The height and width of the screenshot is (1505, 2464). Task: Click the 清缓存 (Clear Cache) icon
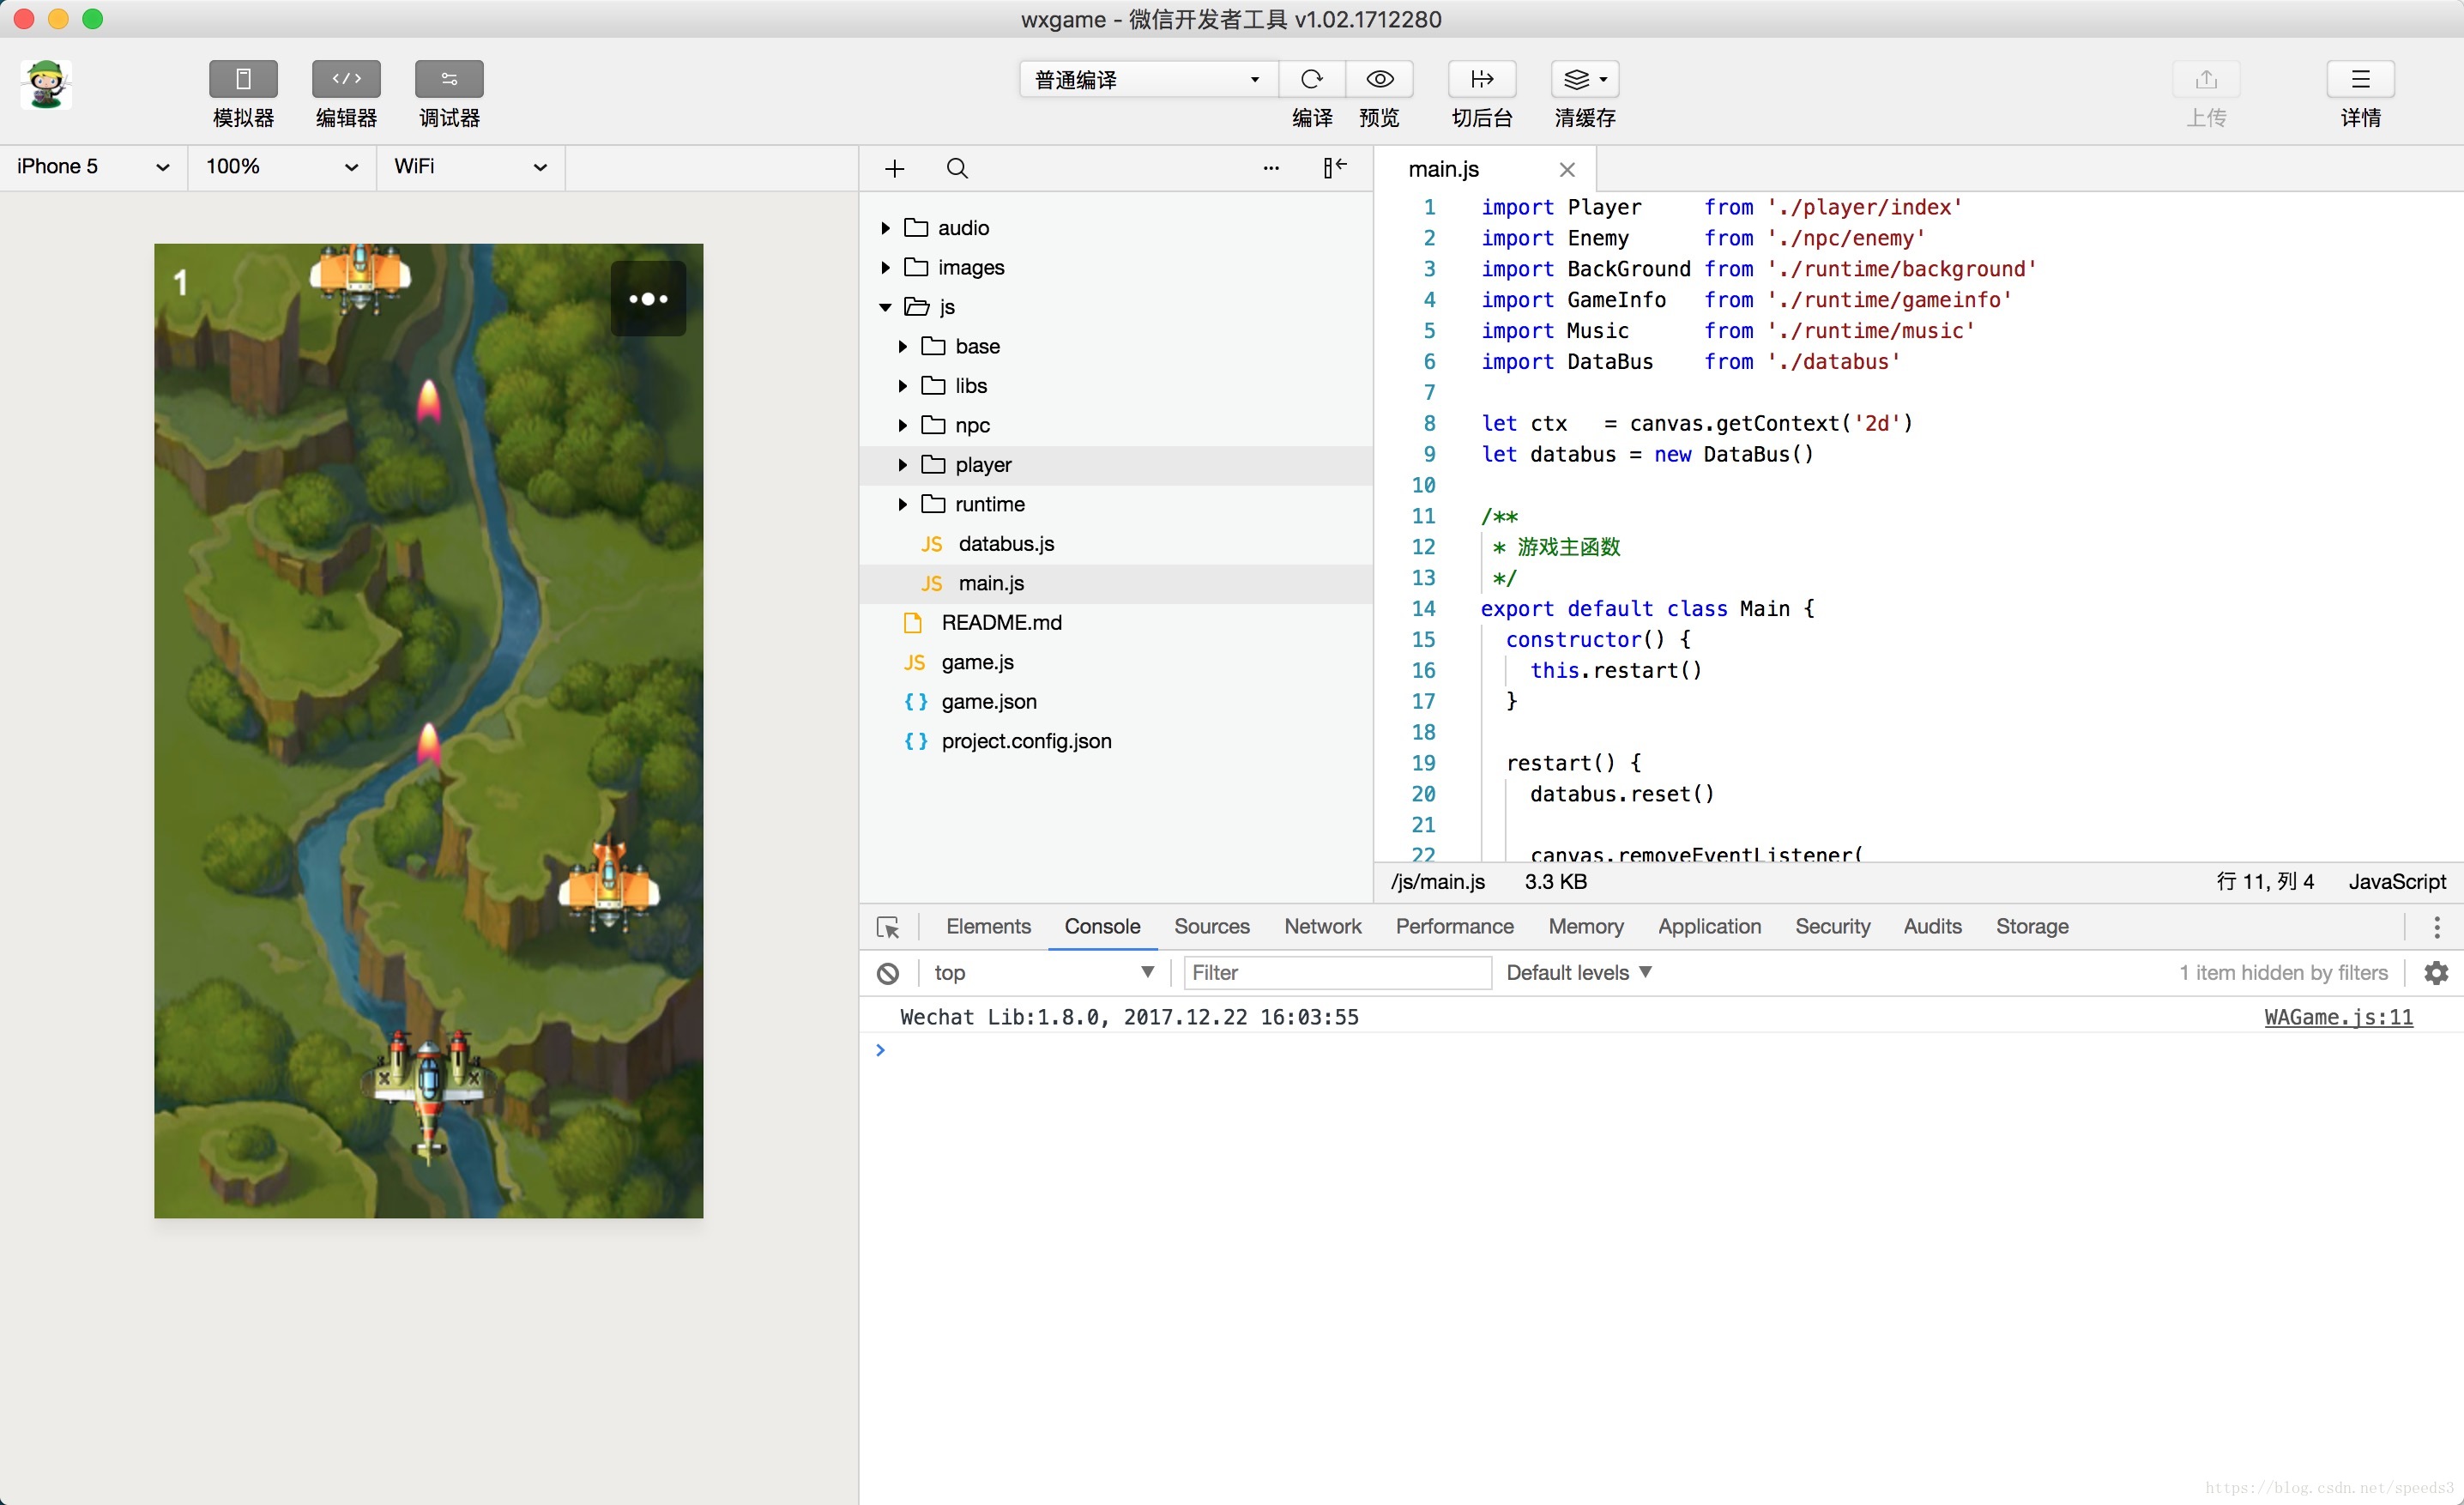click(x=1580, y=79)
